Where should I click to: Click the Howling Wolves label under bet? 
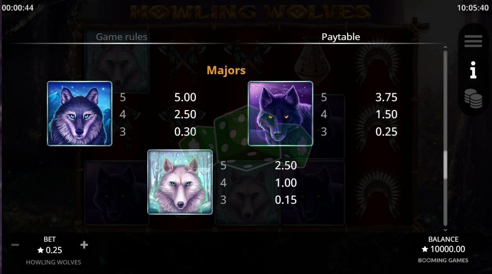tap(53, 262)
